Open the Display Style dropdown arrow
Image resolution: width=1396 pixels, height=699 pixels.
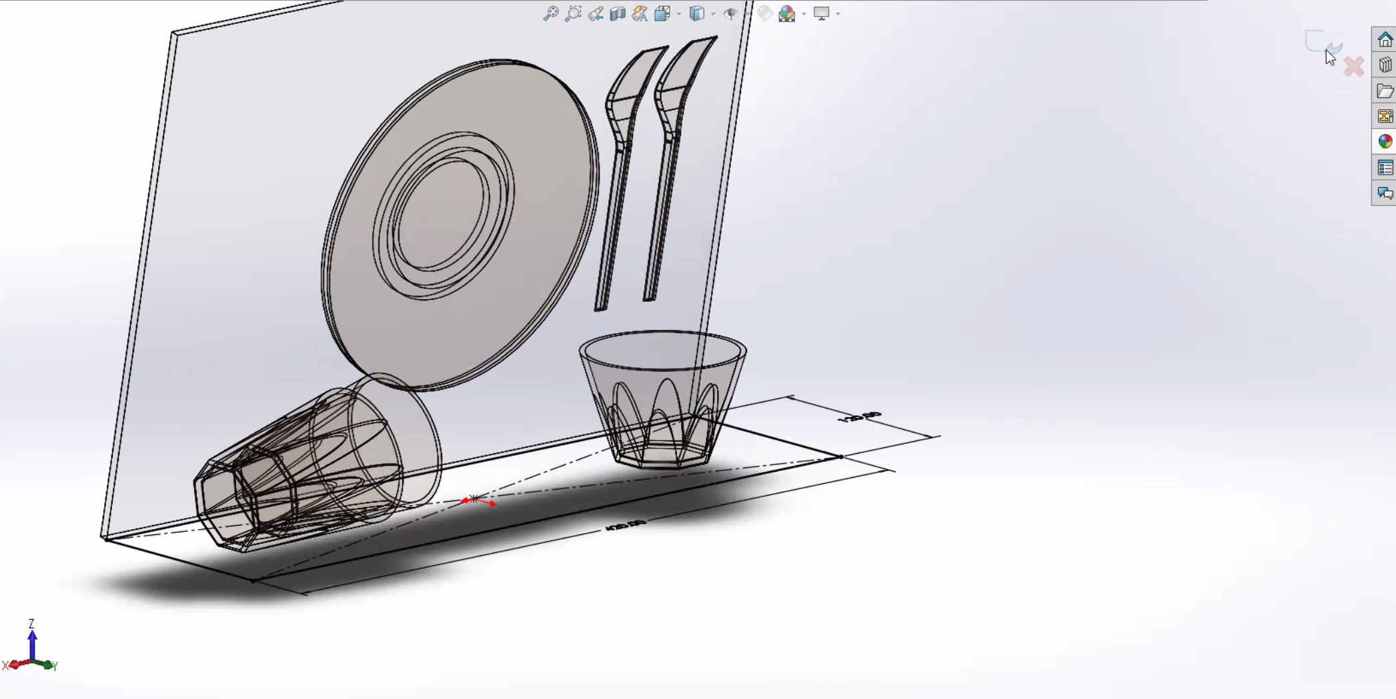point(713,14)
